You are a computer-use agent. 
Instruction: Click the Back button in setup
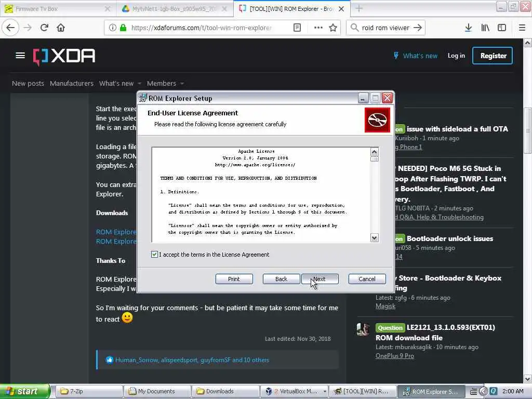click(x=281, y=279)
